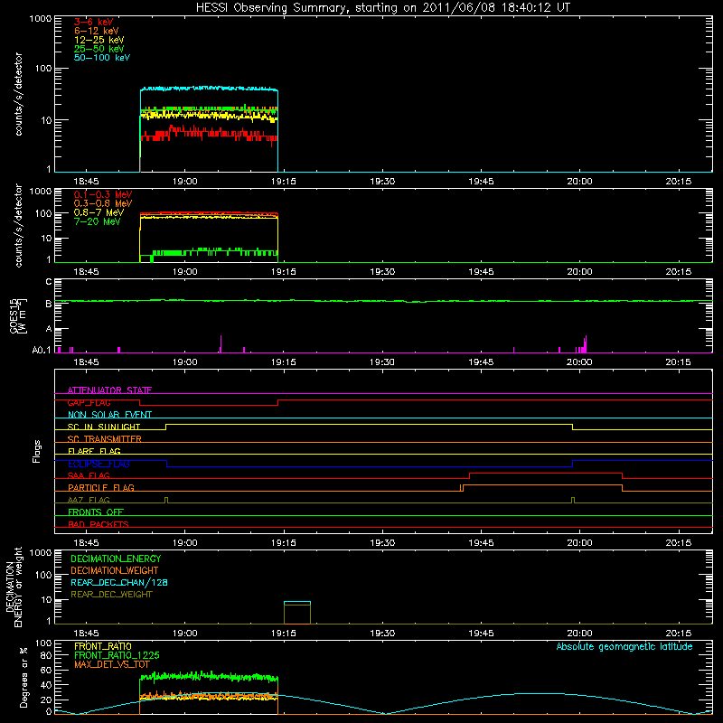Click the DECIMATION_WEIGHT legend label

point(115,570)
